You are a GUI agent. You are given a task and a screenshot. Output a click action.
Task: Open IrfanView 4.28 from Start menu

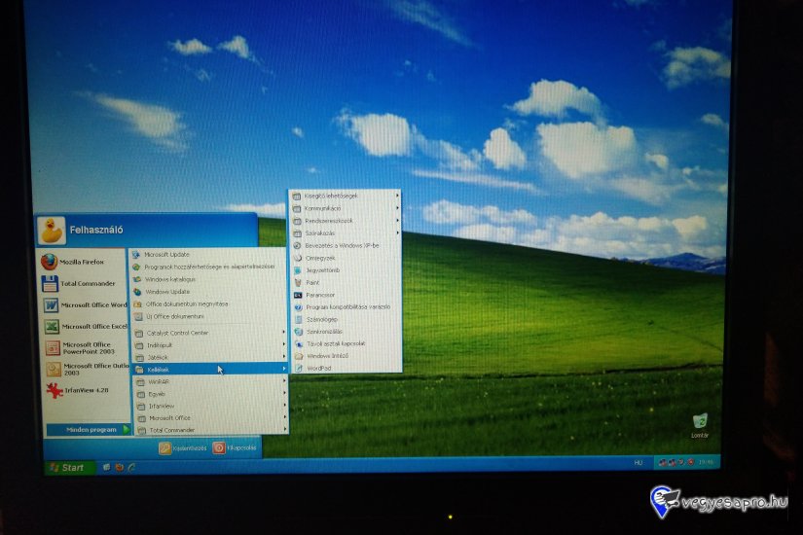point(82,390)
